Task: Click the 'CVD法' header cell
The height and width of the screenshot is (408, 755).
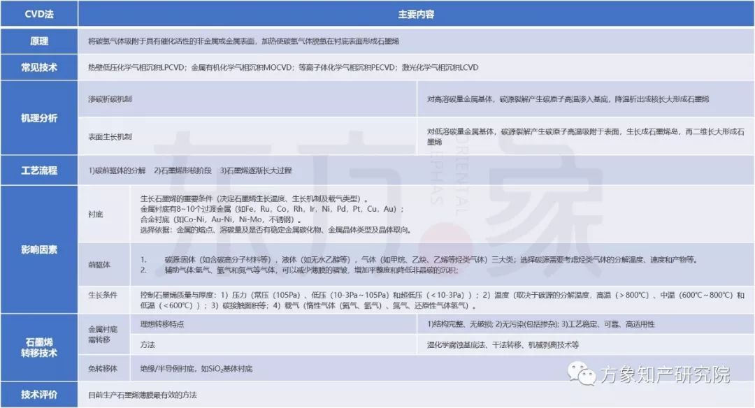Action: [39, 14]
